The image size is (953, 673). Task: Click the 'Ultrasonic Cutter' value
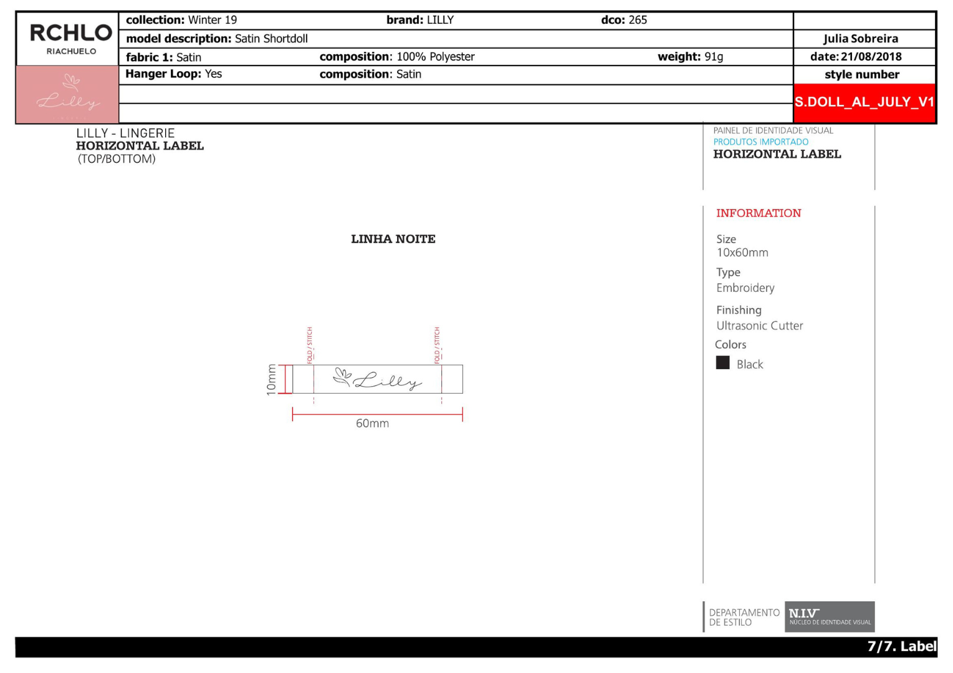(x=760, y=326)
